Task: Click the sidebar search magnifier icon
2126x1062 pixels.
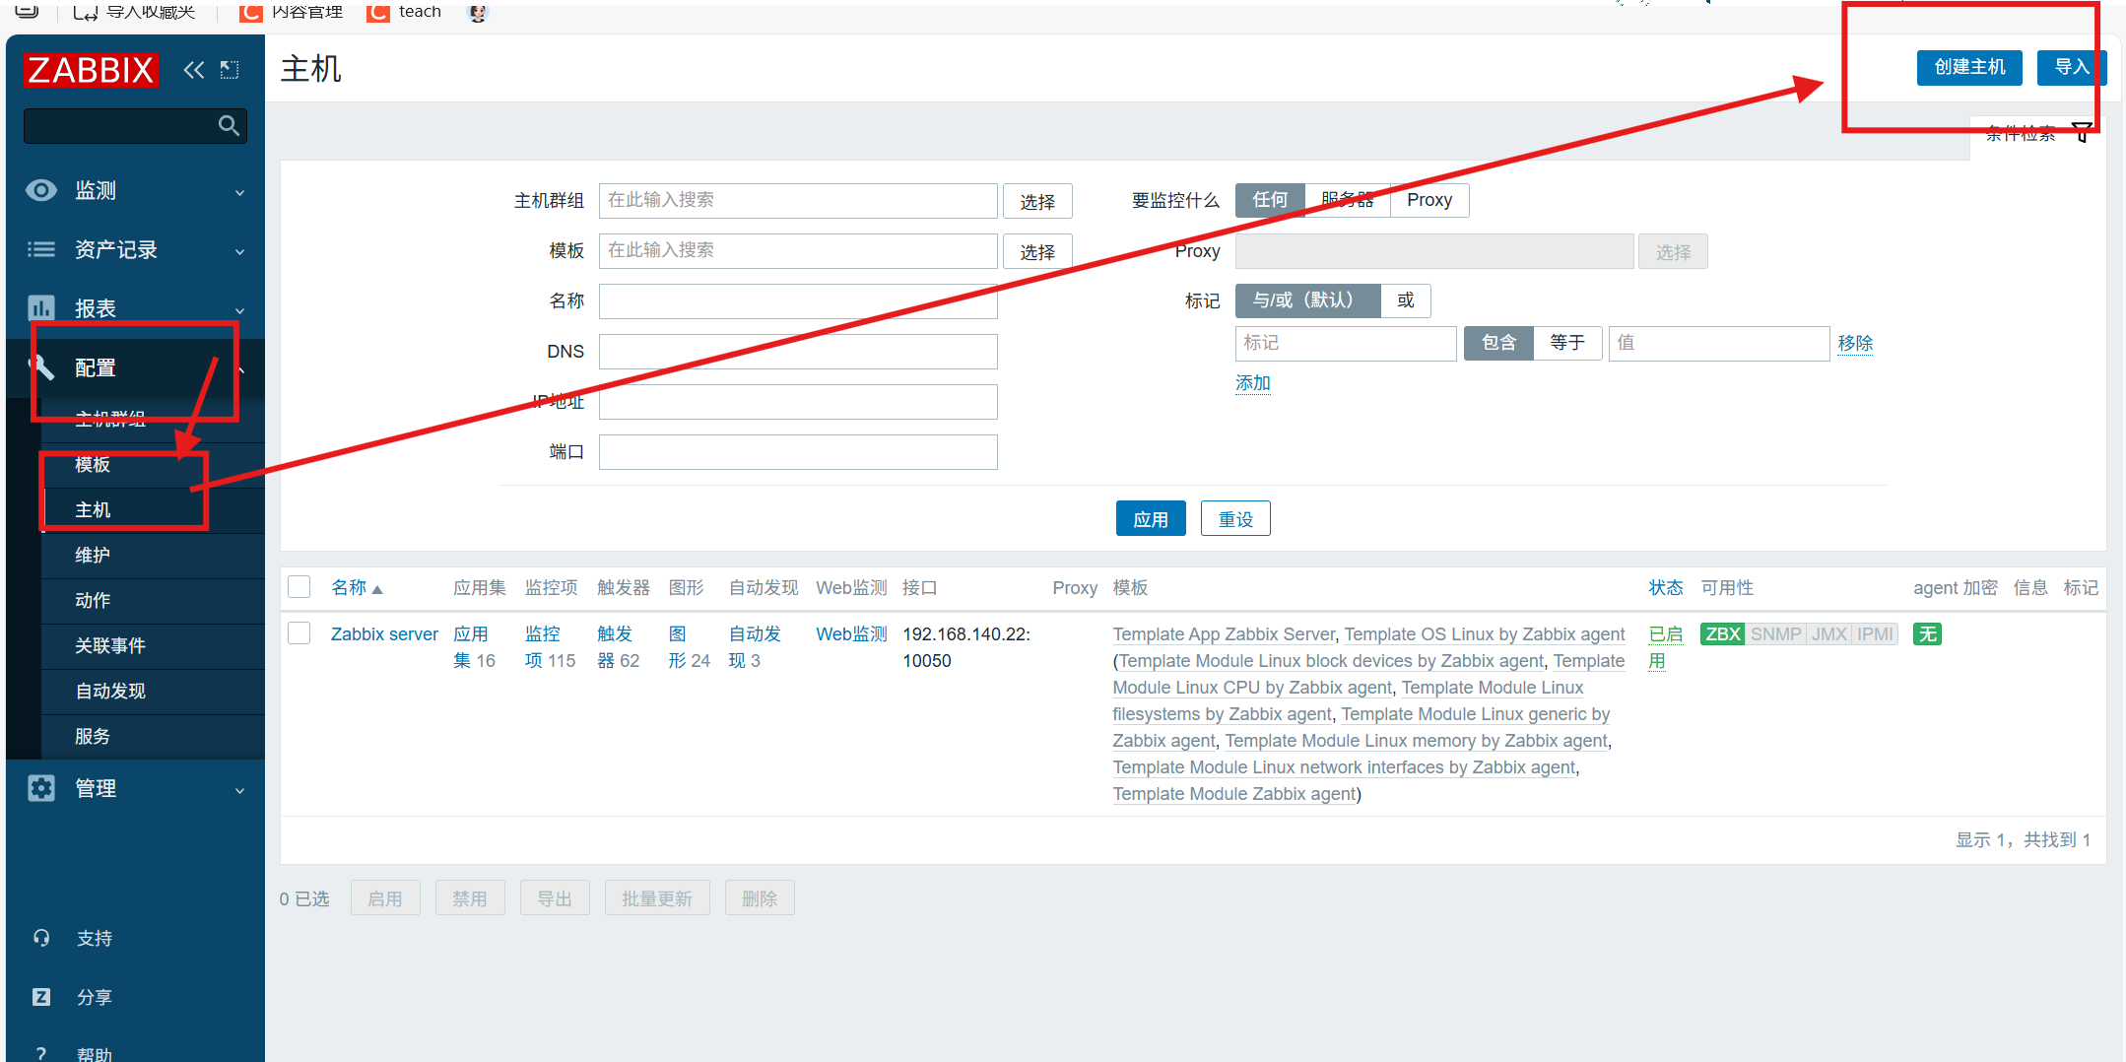Action: coord(229,126)
